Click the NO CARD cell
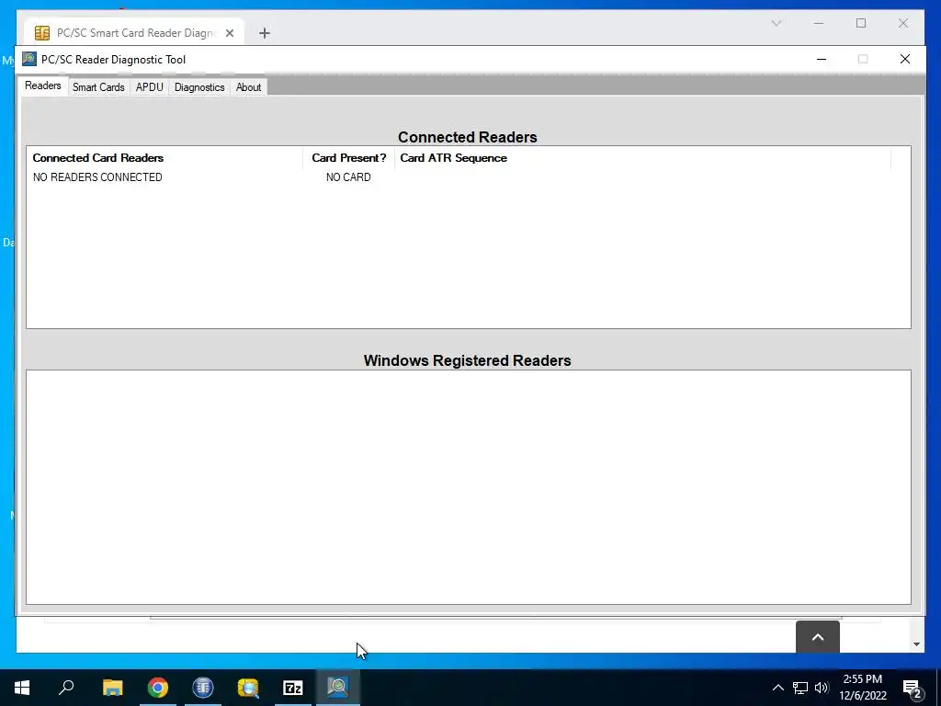 point(348,177)
